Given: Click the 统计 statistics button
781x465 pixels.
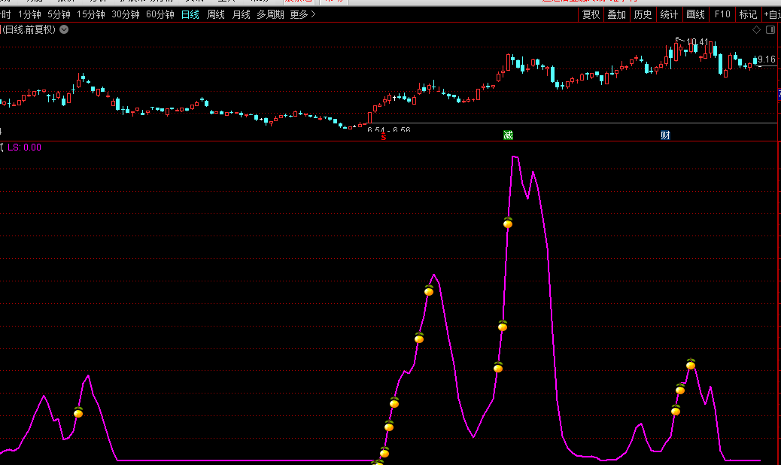Looking at the screenshot, I should pos(669,14).
